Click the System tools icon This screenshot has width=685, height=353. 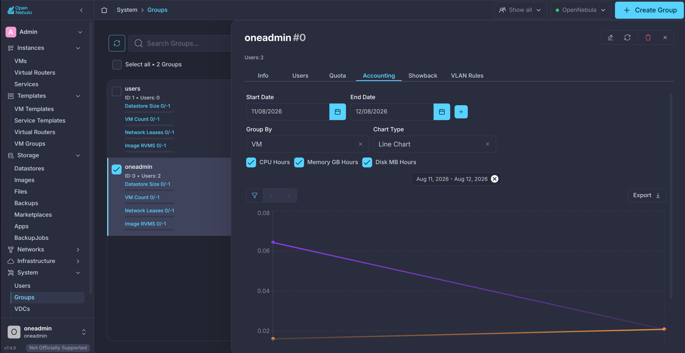click(11, 273)
